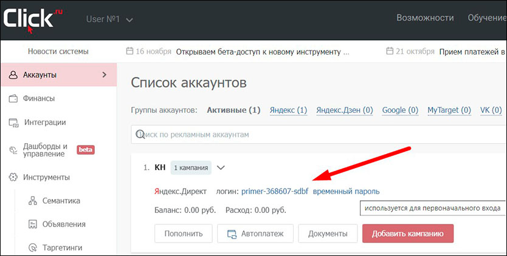Filter accounts by Google (0)

(x=400, y=110)
